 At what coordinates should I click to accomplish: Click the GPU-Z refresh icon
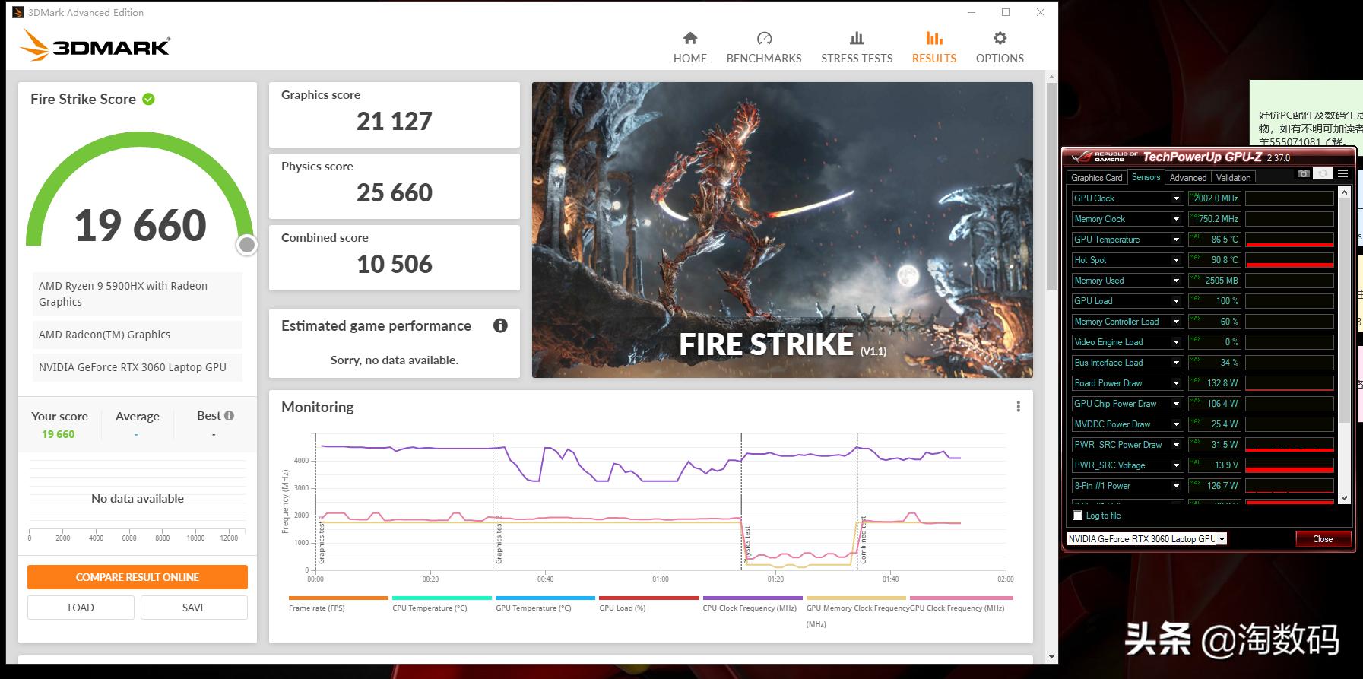coord(1323,174)
